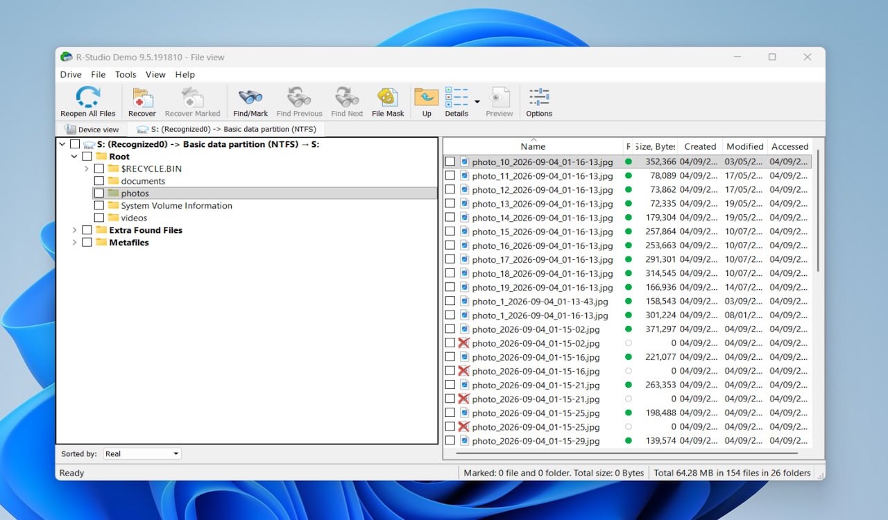Click the Find Previous toolbar icon
Image resolution: width=888 pixels, height=520 pixels.
[299, 97]
